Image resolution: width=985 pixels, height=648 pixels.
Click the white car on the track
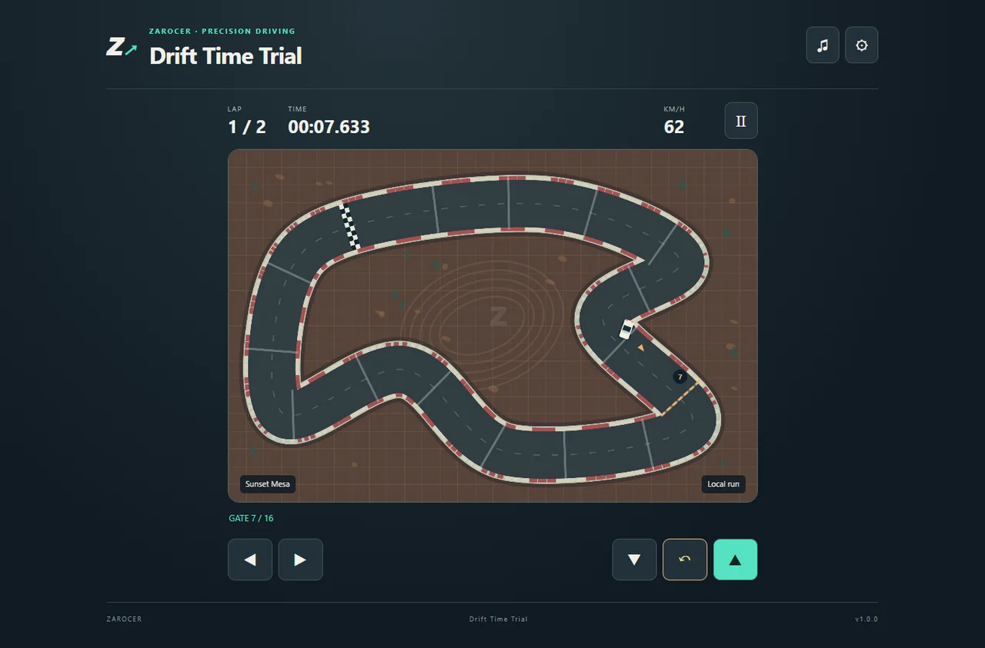coord(627,329)
